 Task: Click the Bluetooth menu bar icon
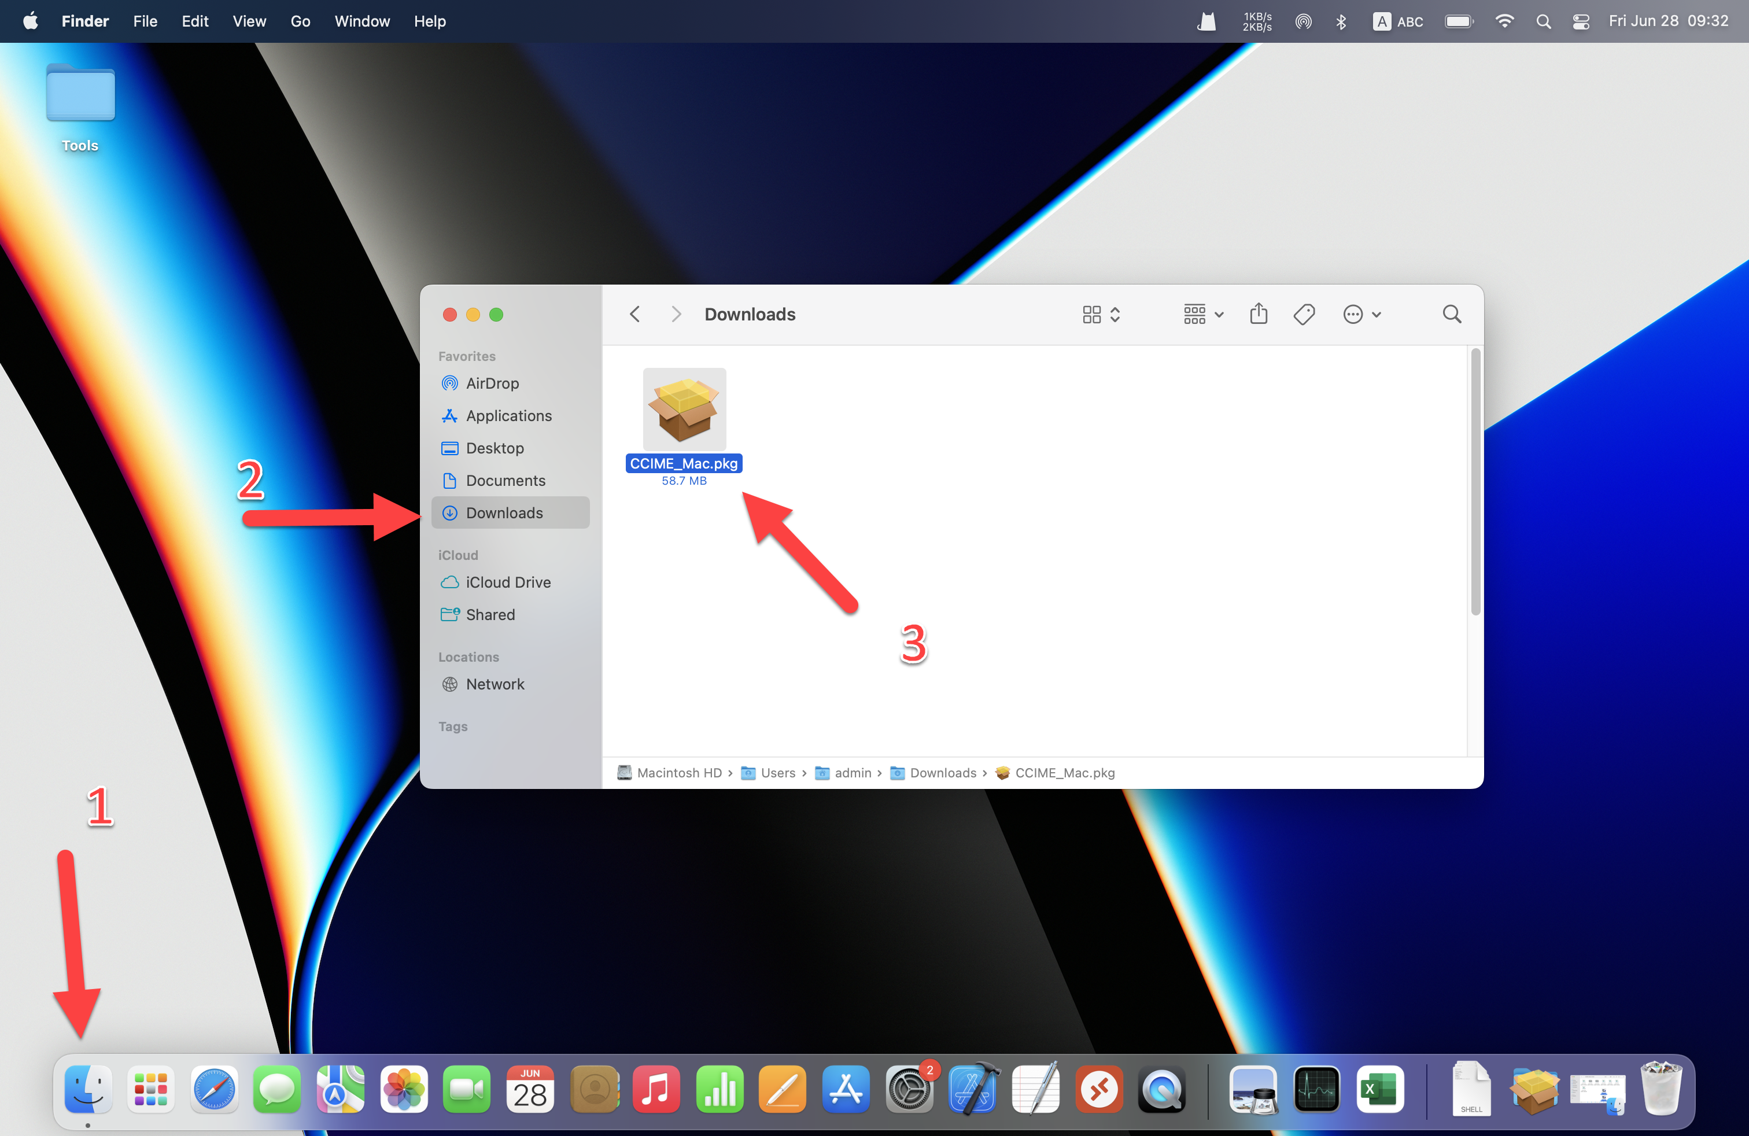[x=1341, y=21]
